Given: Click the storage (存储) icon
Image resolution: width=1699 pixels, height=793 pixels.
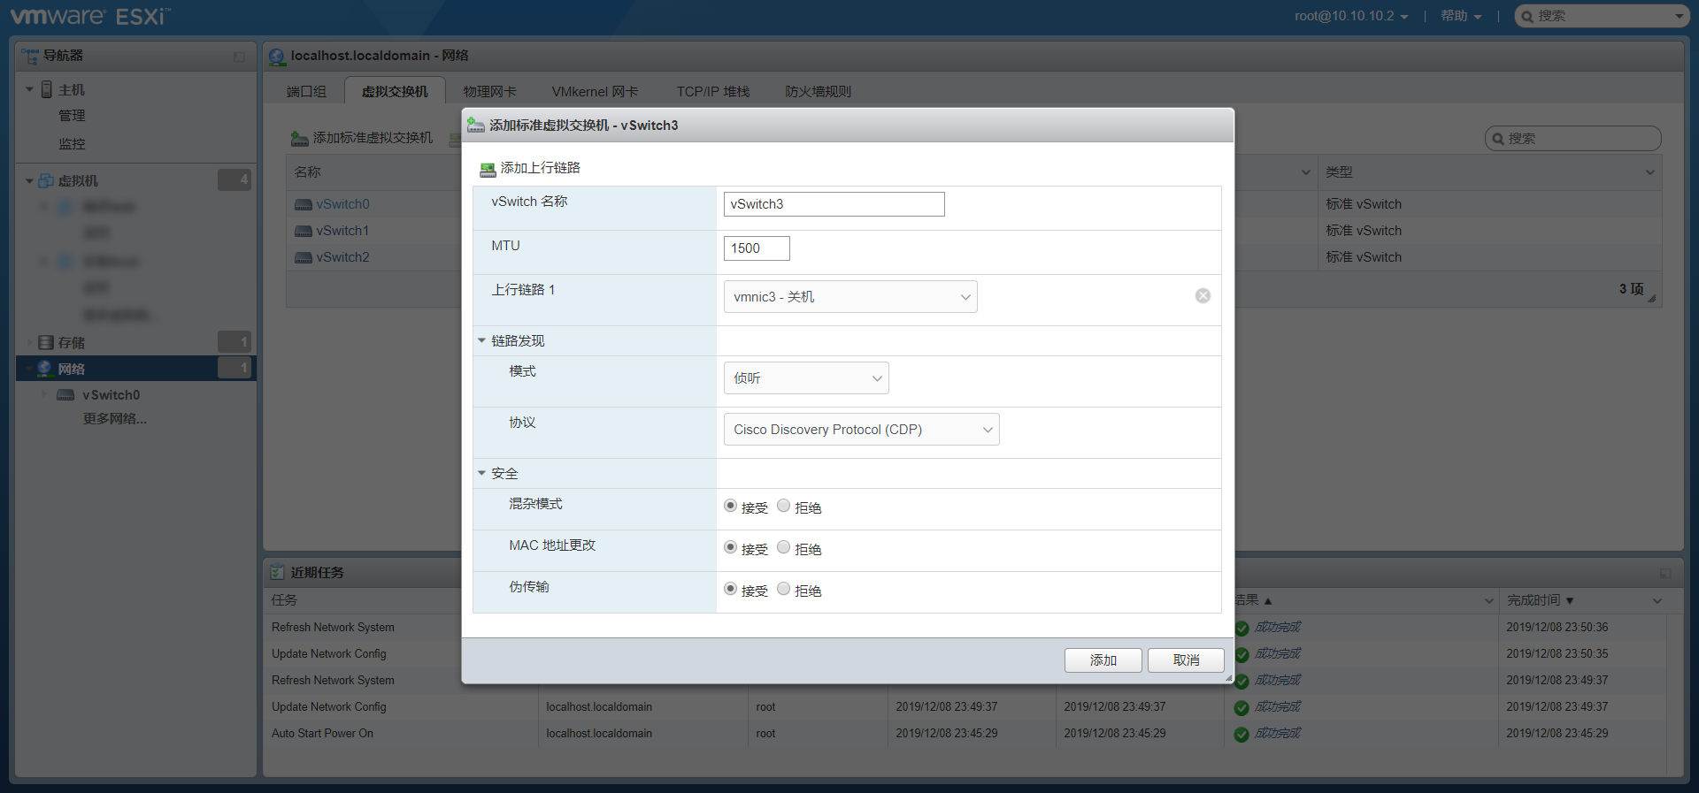Looking at the screenshot, I should [x=46, y=342].
